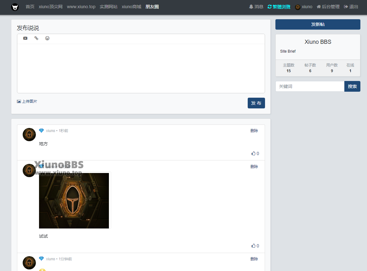
Task: Click the 在线 1 statistic
Action: tap(350, 68)
